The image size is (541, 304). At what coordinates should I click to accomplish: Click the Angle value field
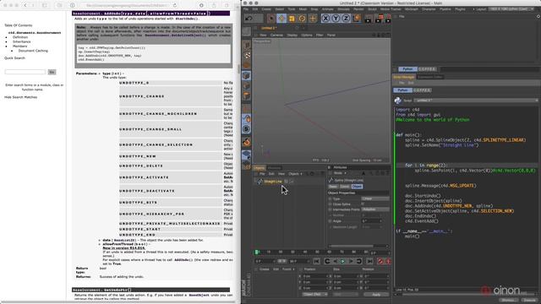372,221
